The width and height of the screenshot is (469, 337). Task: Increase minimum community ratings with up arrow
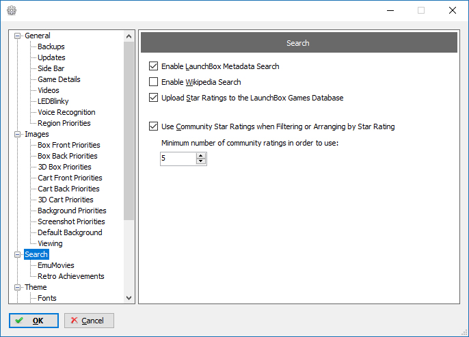point(201,155)
